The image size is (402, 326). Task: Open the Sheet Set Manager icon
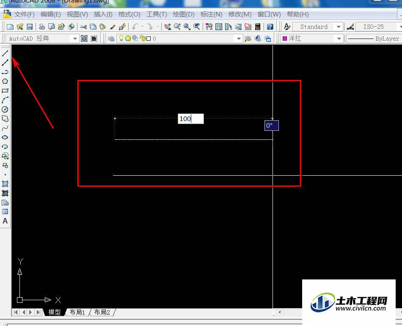point(238,27)
